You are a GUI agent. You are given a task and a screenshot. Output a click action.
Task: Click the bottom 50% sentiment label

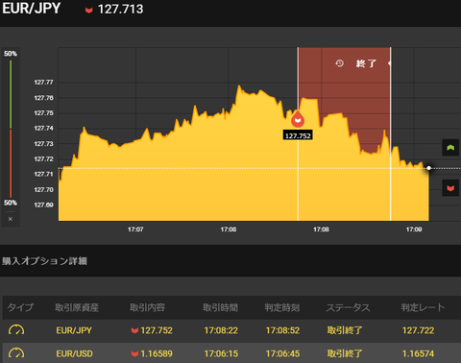pyautogui.click(x=11, y=203)
